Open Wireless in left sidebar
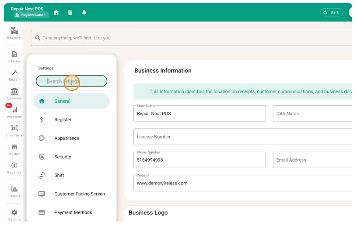 (14, 113)
